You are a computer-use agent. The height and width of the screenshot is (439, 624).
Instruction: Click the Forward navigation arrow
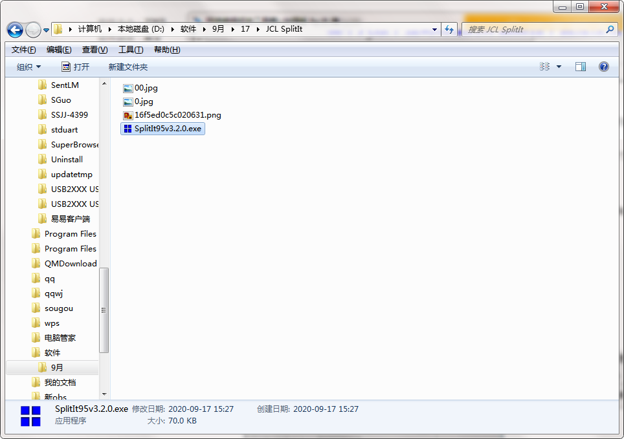tap(33, 30)
